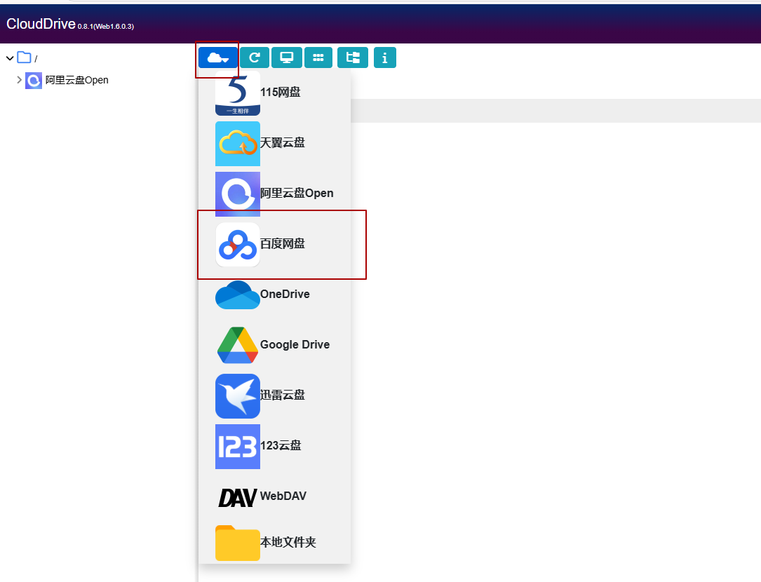Click the yellow 本地文件夹 folder icon

237,543
